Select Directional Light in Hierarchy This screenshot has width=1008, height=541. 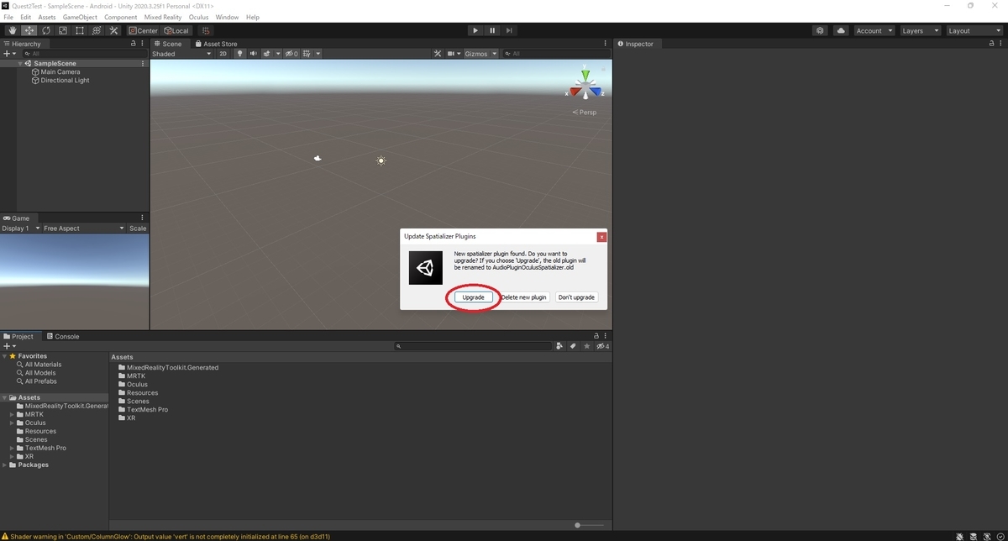coord(65,81)
